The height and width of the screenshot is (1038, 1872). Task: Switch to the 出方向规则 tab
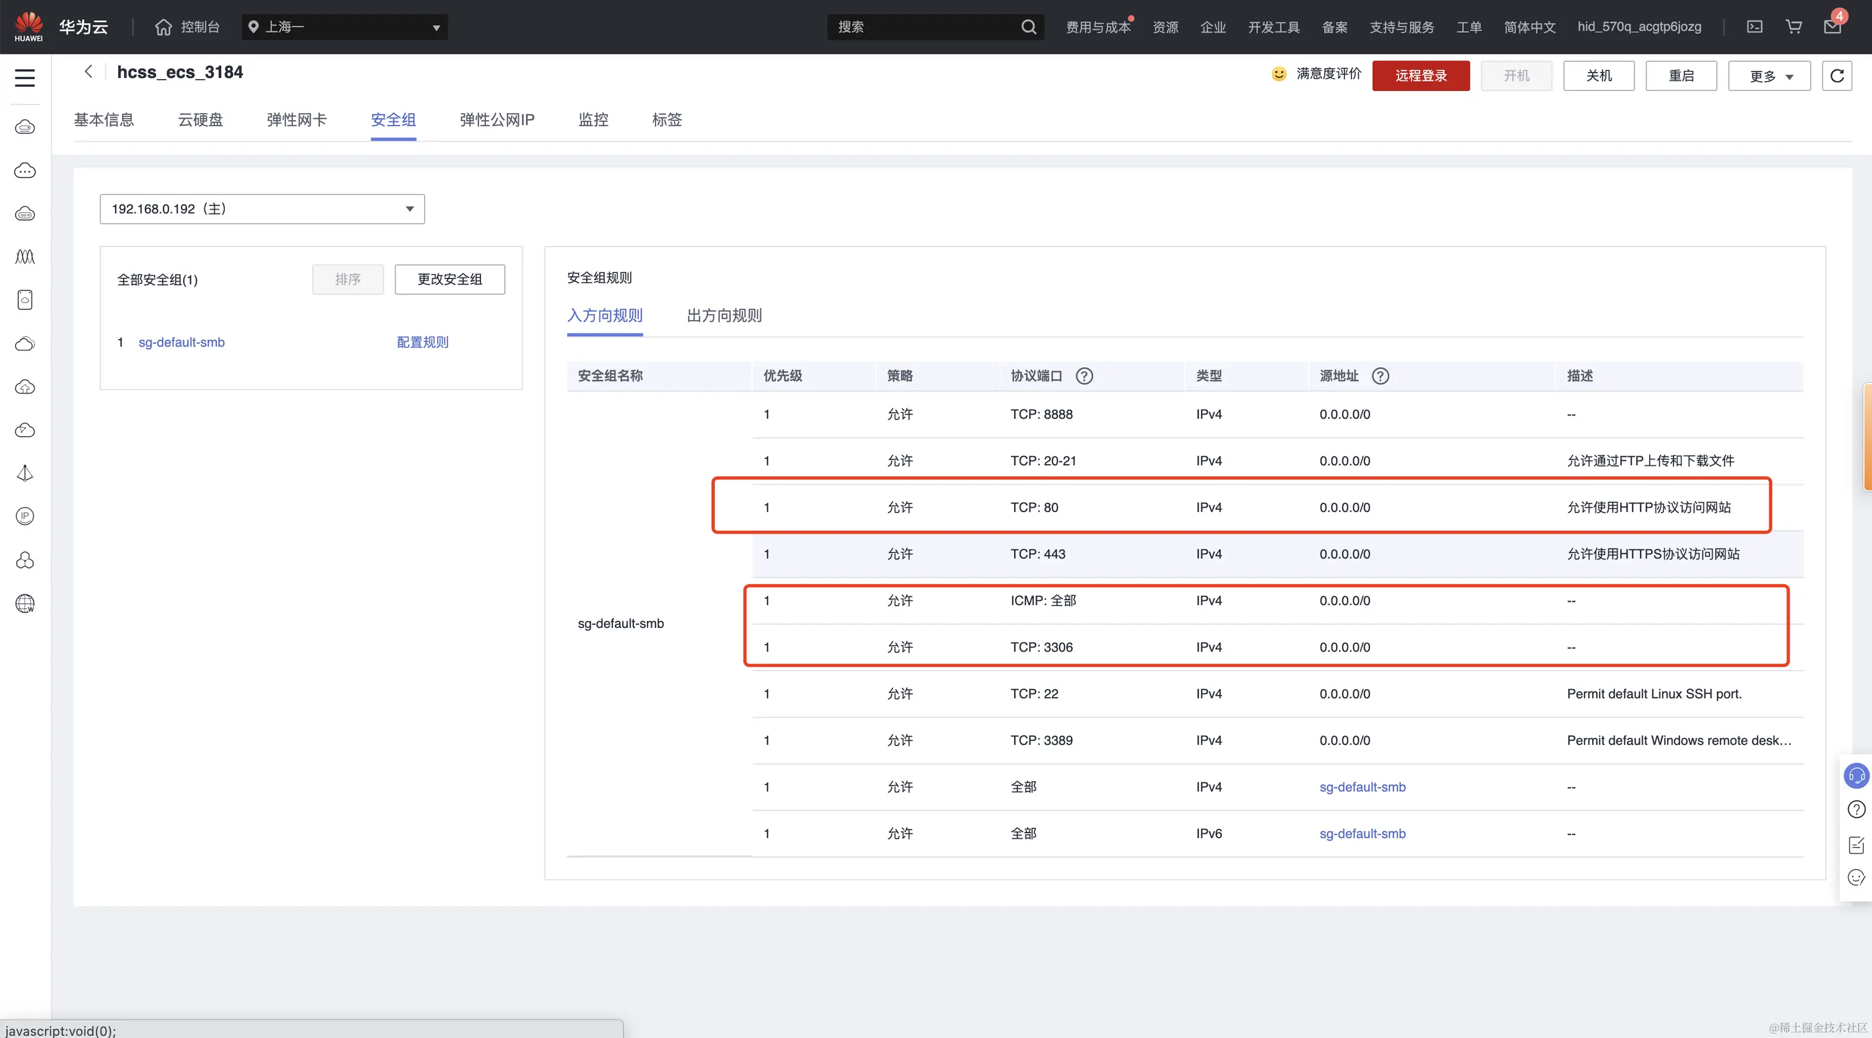(x=724, y=315)
